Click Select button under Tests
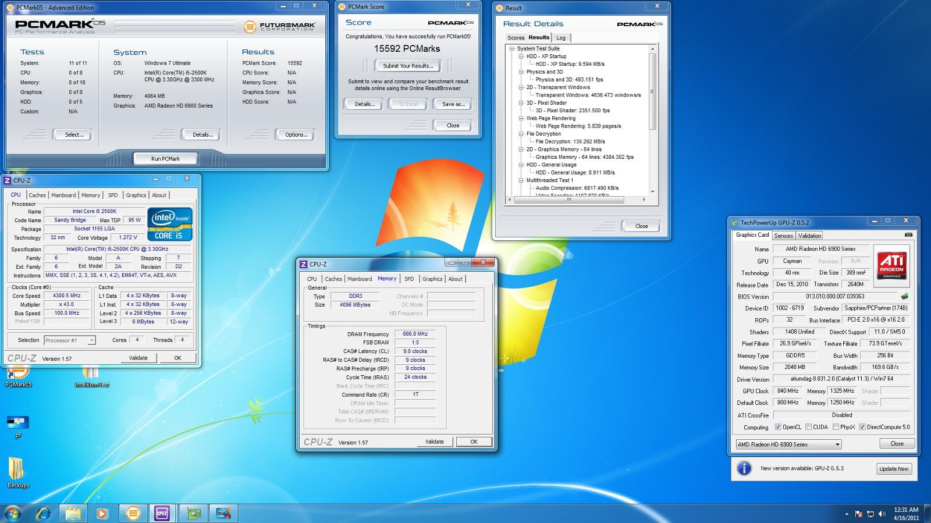 (x=74, y=134)
